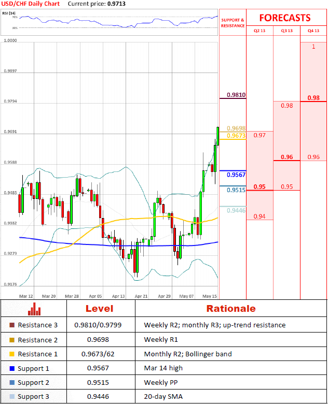Click the 0.98 value in Q3 13 column
The image size is (328, 404).
pyautogui.click(x=286, y=106)
